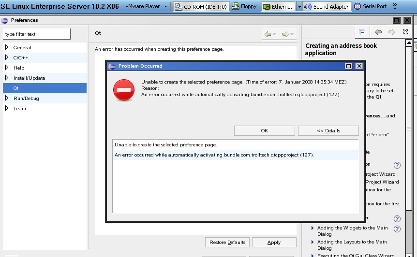
Task: Maximize the Problem Occurred dialog
Action: pyautogui.click(x=348, y=66)
